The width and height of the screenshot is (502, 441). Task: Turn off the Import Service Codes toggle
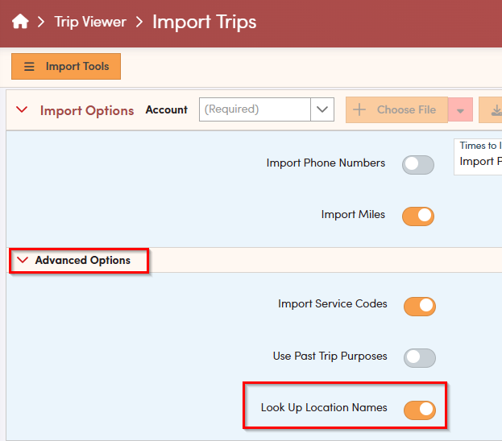419,306
